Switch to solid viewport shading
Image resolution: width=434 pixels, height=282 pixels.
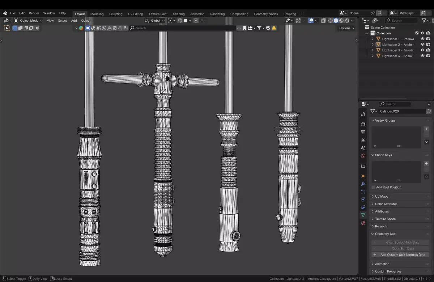tap(336, 21)
